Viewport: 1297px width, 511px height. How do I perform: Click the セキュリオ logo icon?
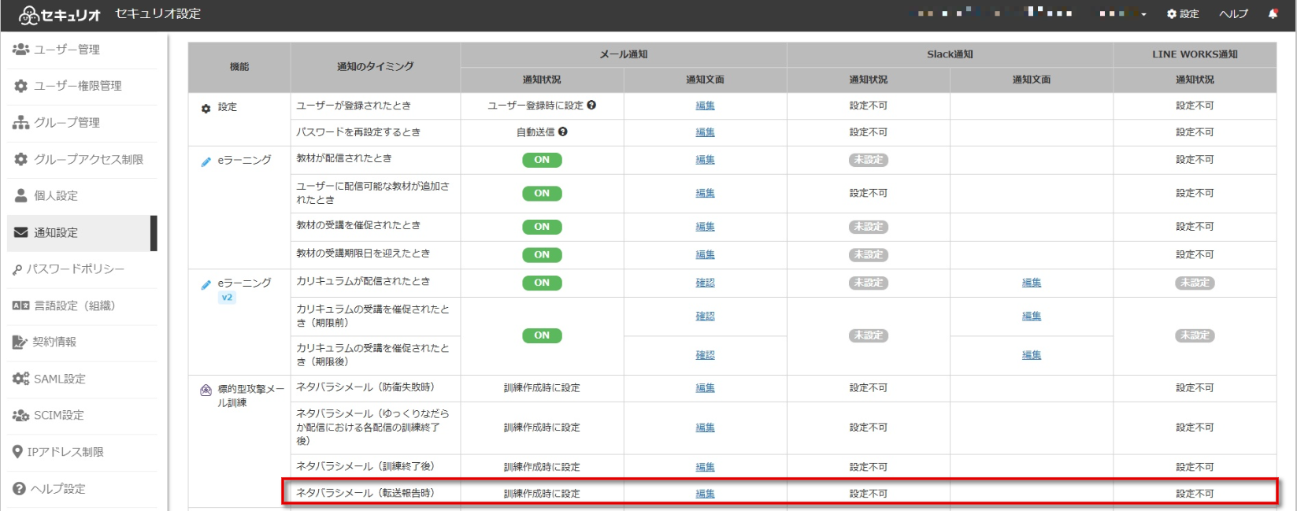point(28,14)
